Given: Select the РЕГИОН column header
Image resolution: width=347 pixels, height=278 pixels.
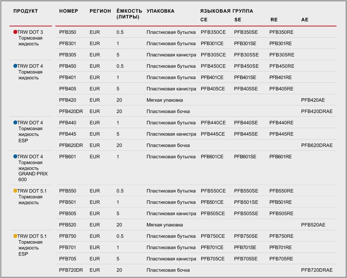Looking at the screenshot, I should click(100, 11).
